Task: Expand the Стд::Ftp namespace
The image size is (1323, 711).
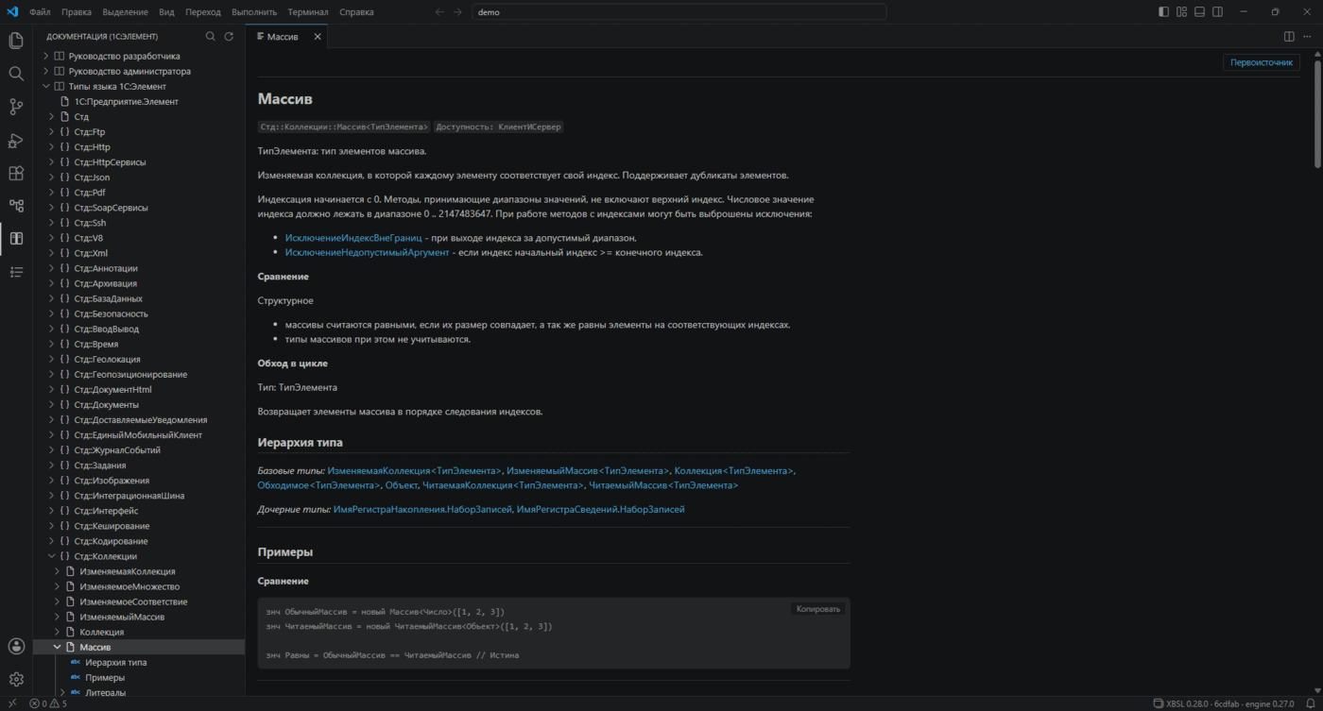Action: [x=52, y=131]
